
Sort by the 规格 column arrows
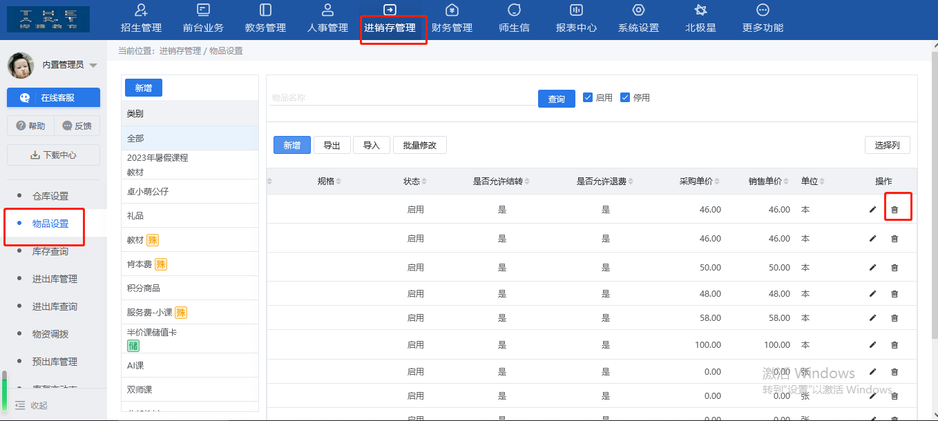pos(338,182)
